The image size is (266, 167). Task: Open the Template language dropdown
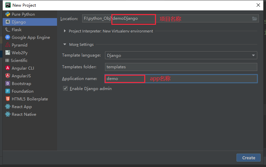(181, 55)
